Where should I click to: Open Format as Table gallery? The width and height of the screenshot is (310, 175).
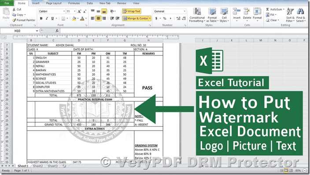(212, 15)
